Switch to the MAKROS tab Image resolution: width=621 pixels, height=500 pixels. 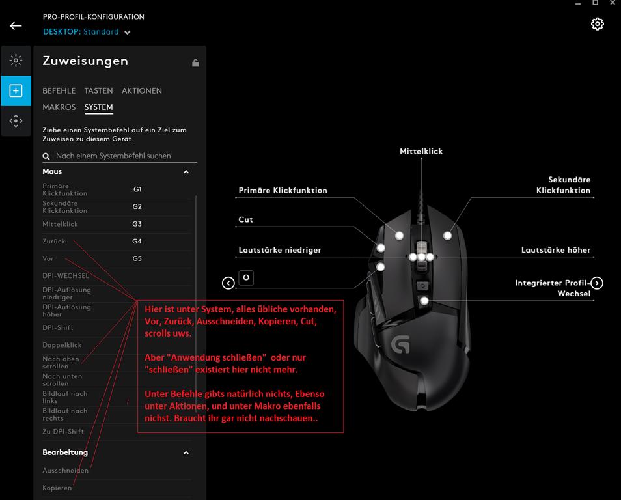(x=59, y=107)
